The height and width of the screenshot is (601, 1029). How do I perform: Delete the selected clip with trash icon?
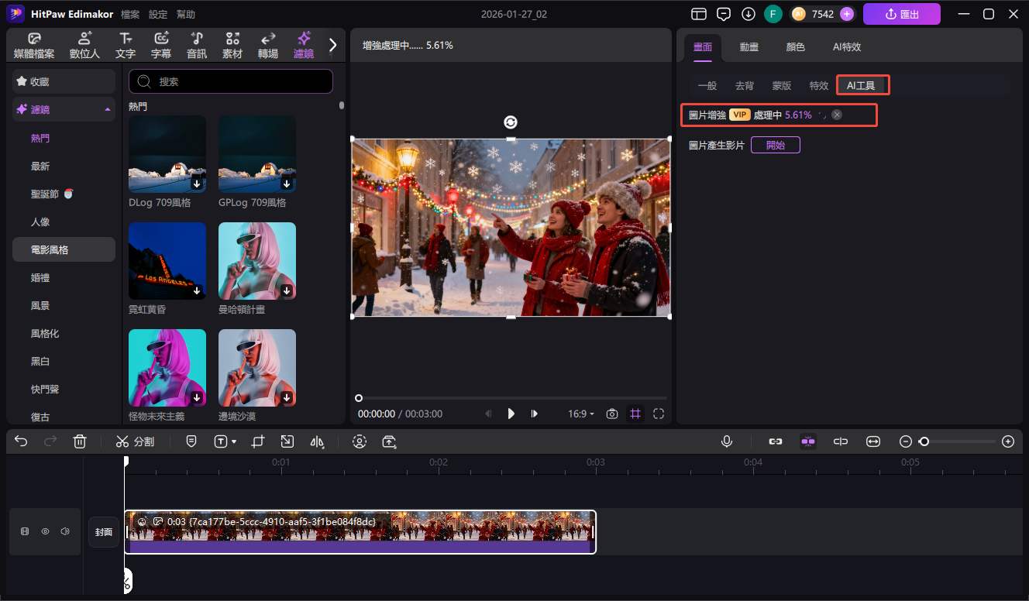point(79,441)
